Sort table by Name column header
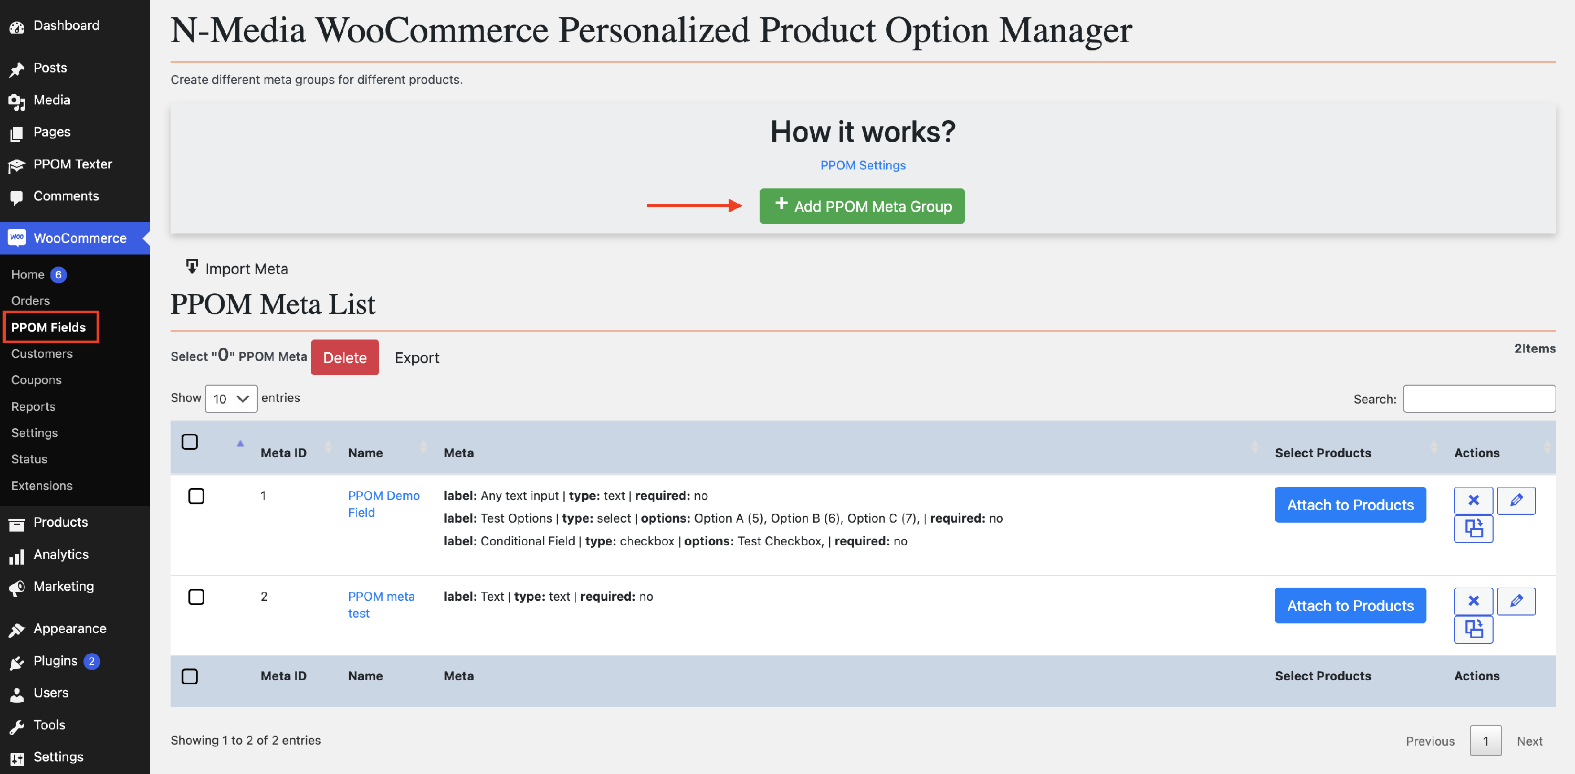This screenshot has height=774, width=1575. click(x=365, y=453)
